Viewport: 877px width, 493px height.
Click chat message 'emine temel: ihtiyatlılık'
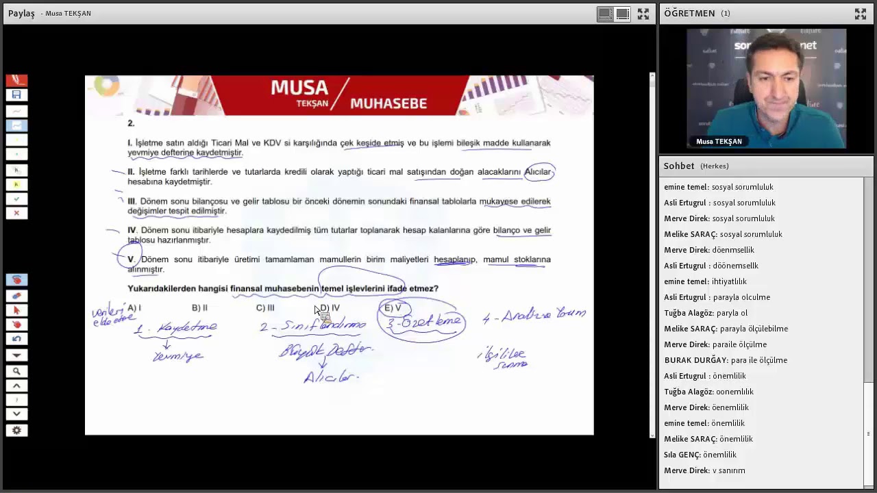[x=705, y=281]
